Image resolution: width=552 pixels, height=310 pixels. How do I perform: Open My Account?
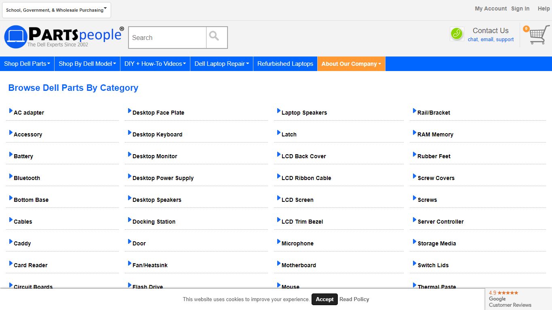(491, 8)
